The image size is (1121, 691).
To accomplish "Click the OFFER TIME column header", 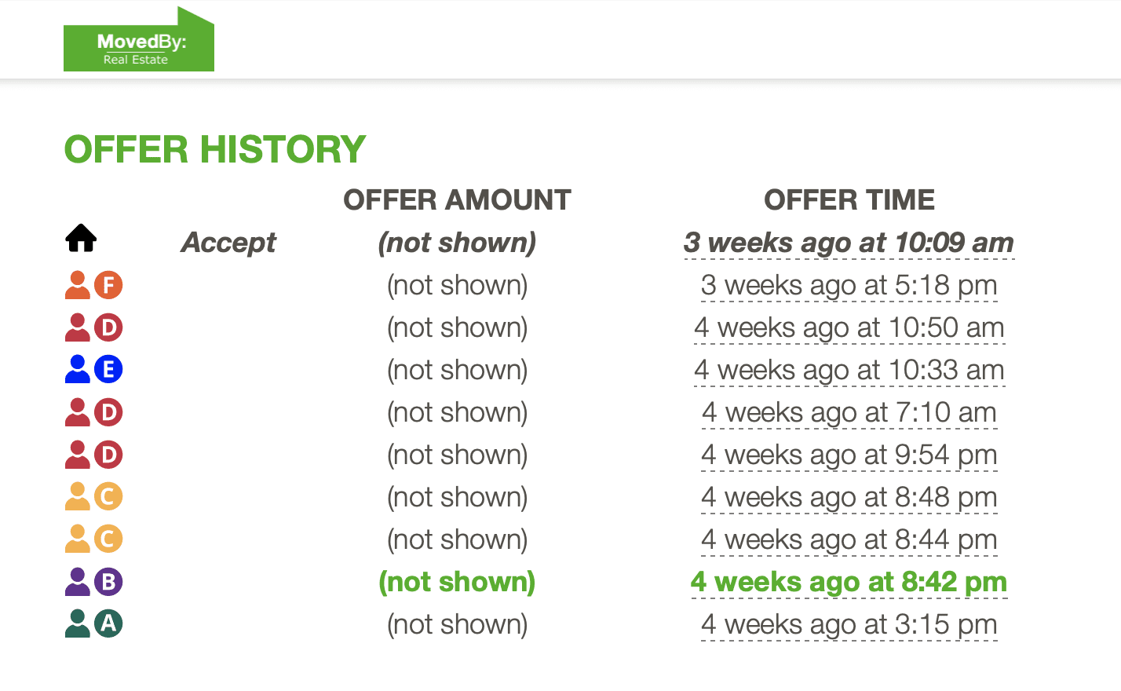I will [849, 199].
